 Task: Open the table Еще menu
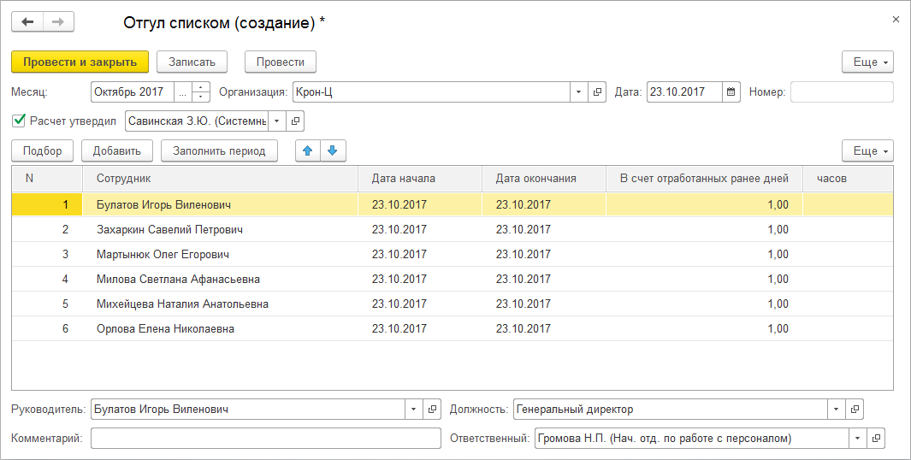pos(867,151)
